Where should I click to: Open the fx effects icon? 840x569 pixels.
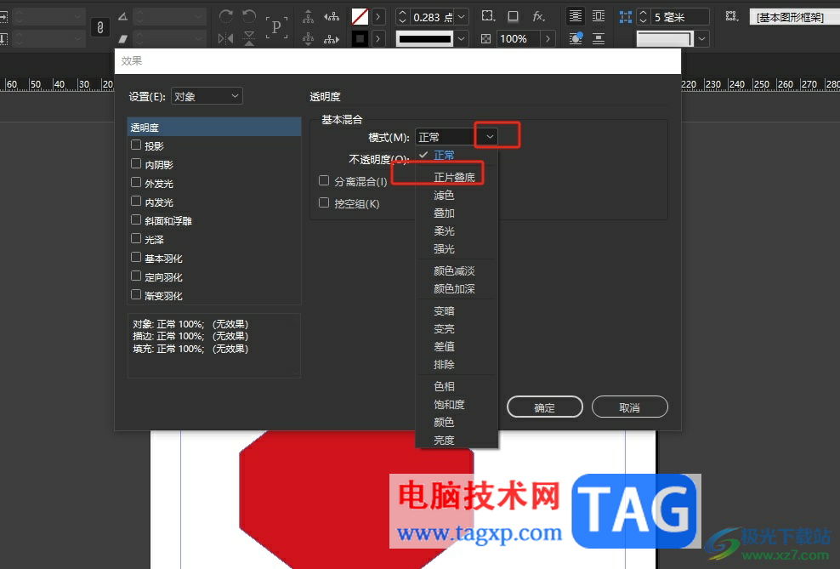coord(538,17)
